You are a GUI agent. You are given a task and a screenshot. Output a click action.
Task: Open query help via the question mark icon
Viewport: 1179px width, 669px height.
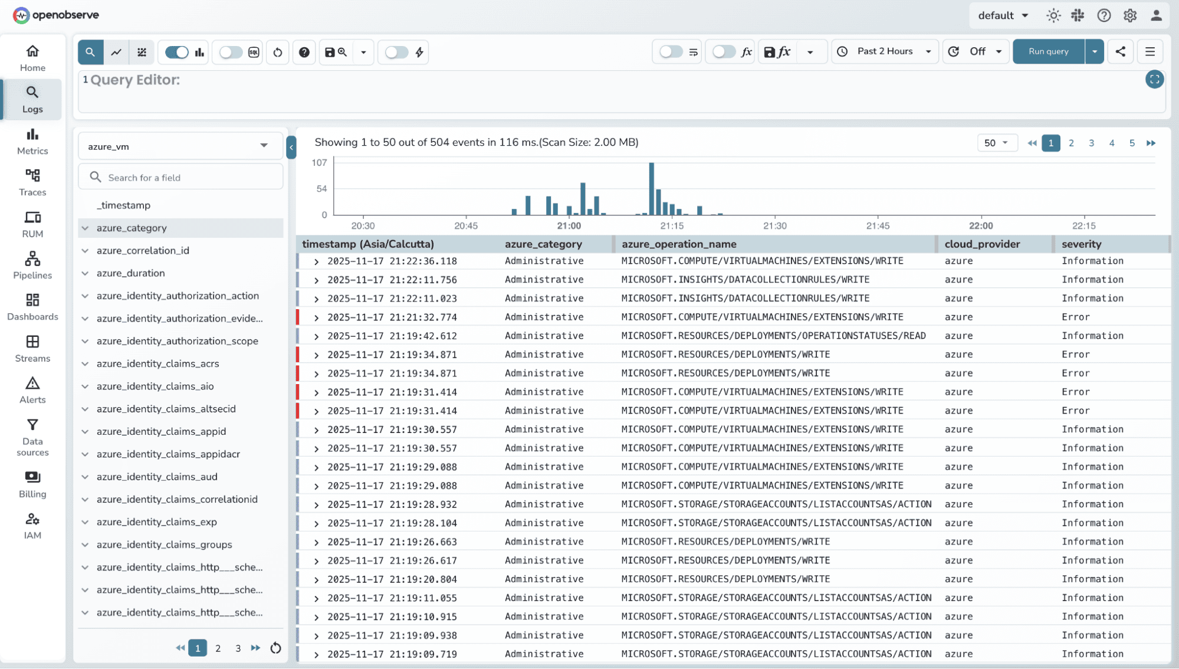coord(304,52)
